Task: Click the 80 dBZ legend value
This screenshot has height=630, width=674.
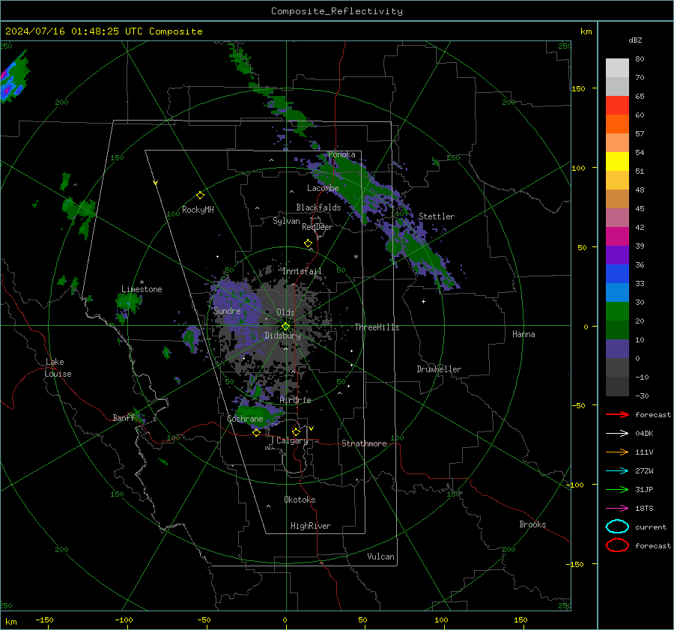Action: pos(640,59)
